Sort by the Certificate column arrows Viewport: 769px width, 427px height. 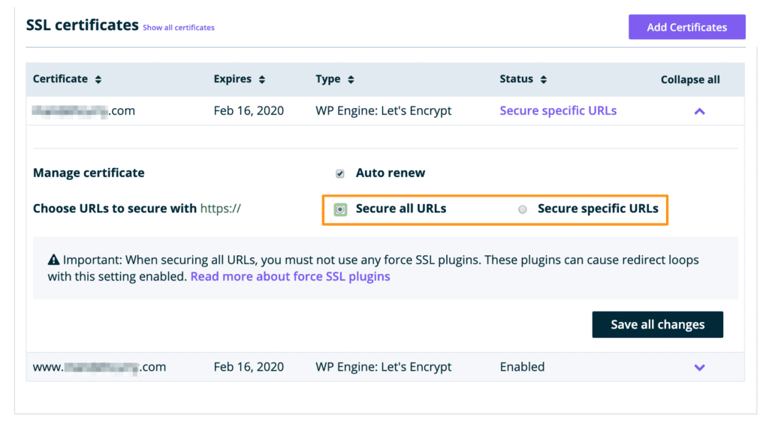click(x=98, y=80)
